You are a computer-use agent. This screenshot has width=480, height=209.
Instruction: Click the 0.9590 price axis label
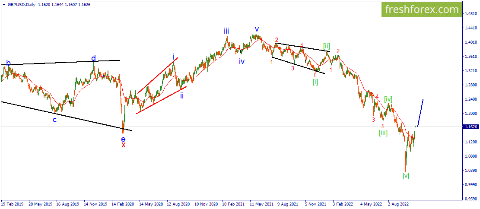[471, 199]
